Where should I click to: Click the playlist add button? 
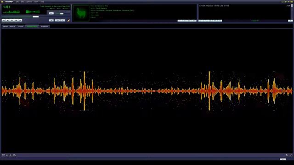point(201,21)
